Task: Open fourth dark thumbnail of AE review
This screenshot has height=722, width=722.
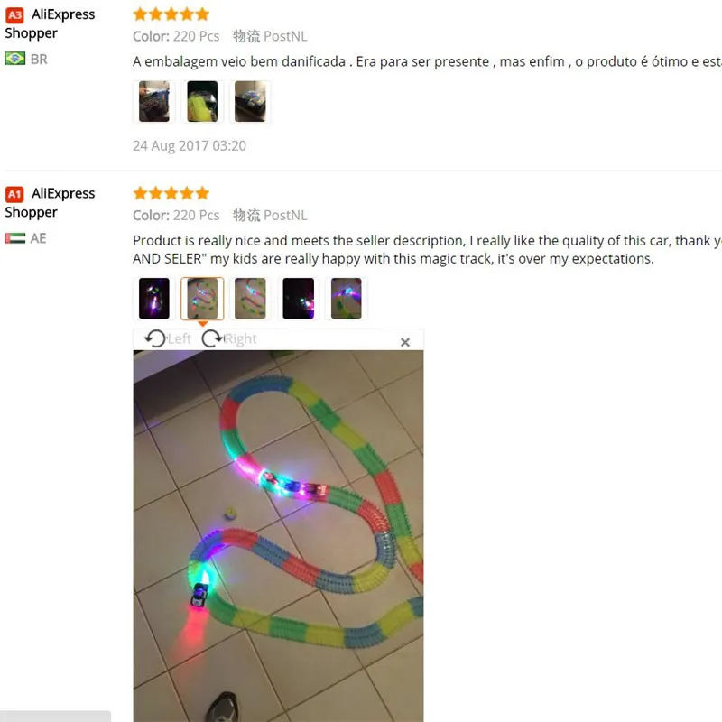Action: (299, 299)
